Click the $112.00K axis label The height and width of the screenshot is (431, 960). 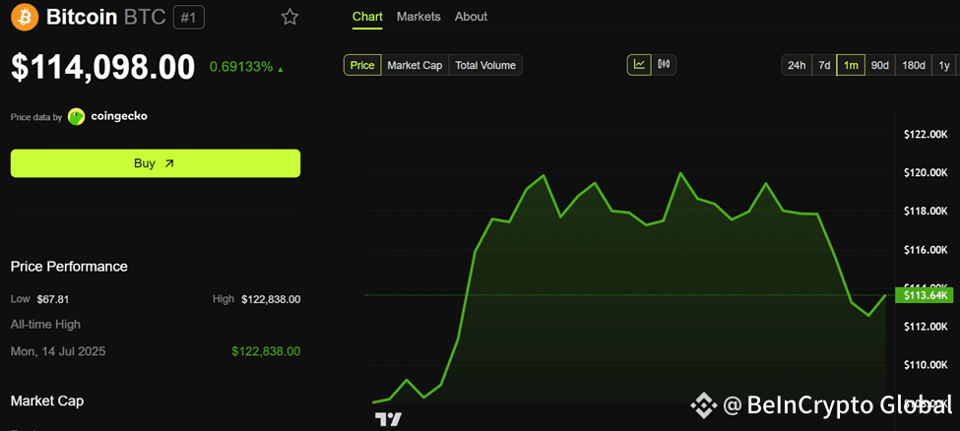[x=926, y=327]
